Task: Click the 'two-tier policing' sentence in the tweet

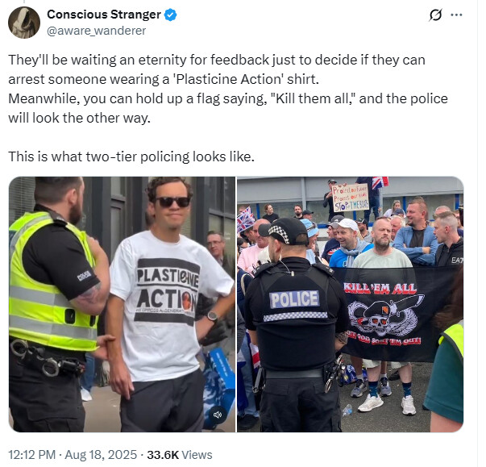Action: [131, 156]
